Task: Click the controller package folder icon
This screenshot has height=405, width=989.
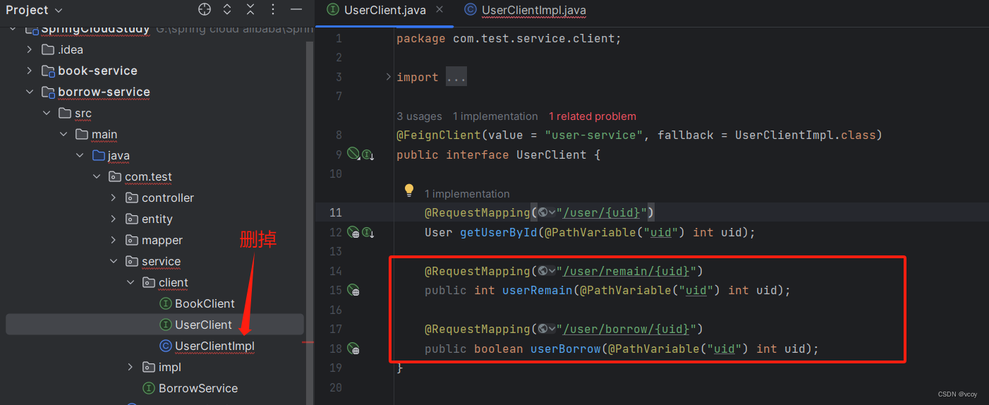Action: click(x=132, y=198)
